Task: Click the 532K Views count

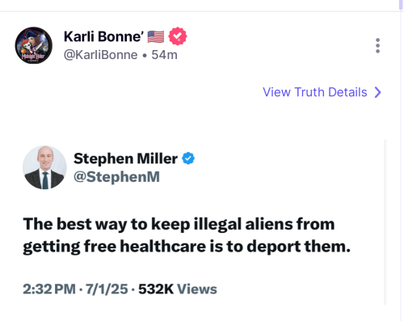Action: (x=178, y=289)
